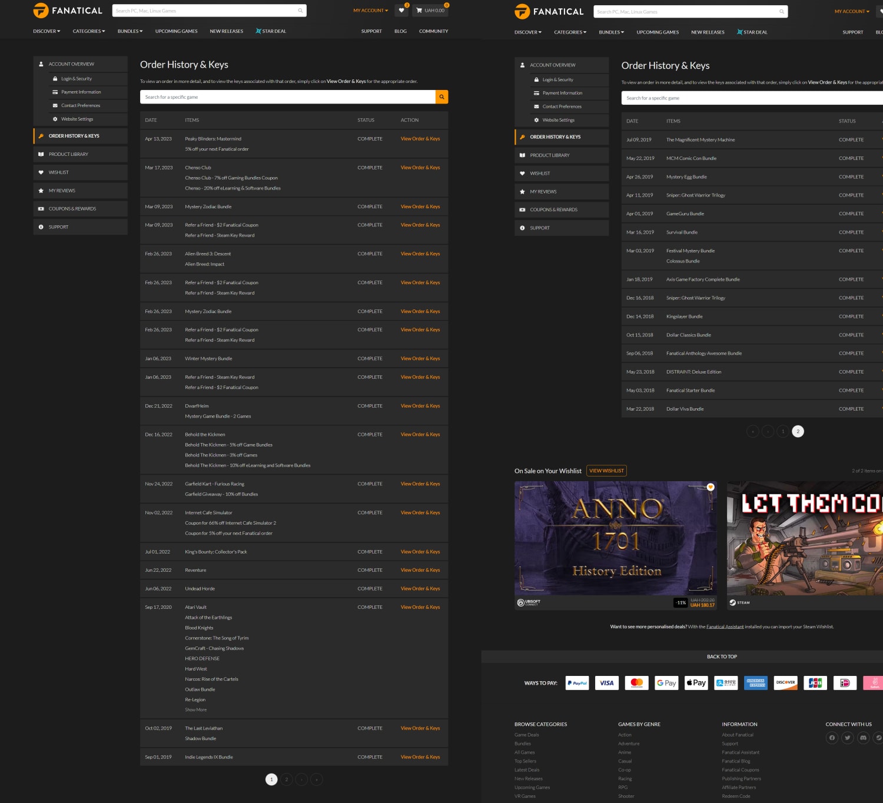Expand the Atari Vault order with Show More
The width and height of the screenshot is (883, 803).
coord(196,710)
